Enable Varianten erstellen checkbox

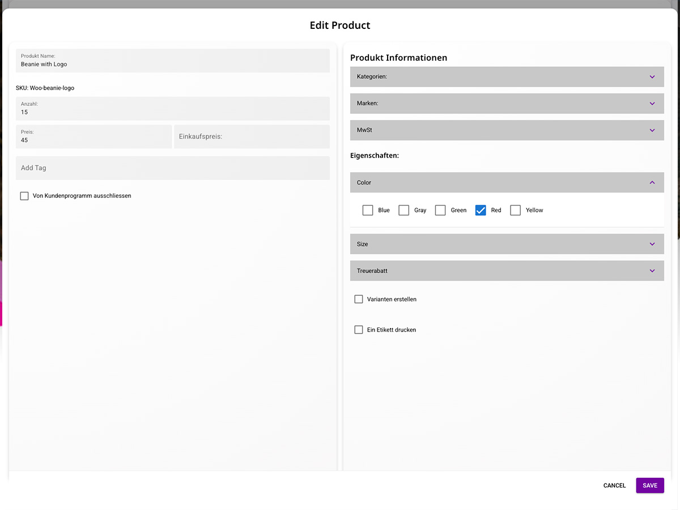(359, 299)
